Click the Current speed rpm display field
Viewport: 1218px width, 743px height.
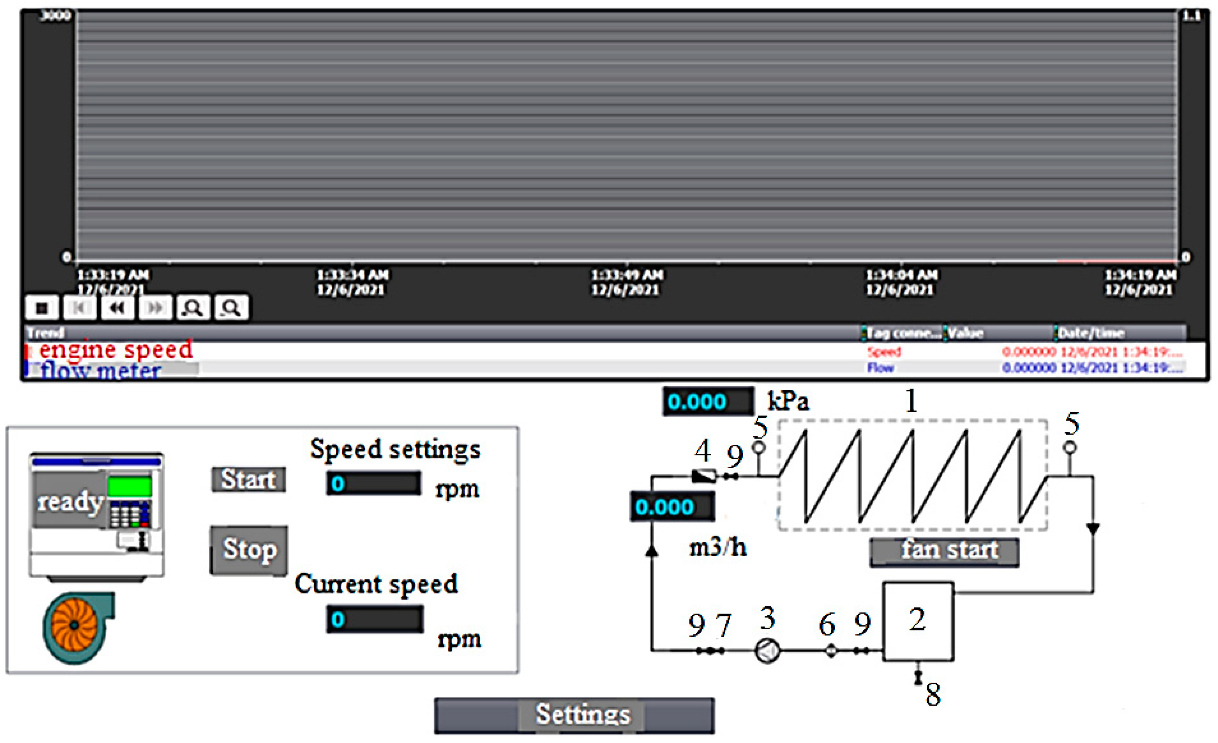pos(375,619)
